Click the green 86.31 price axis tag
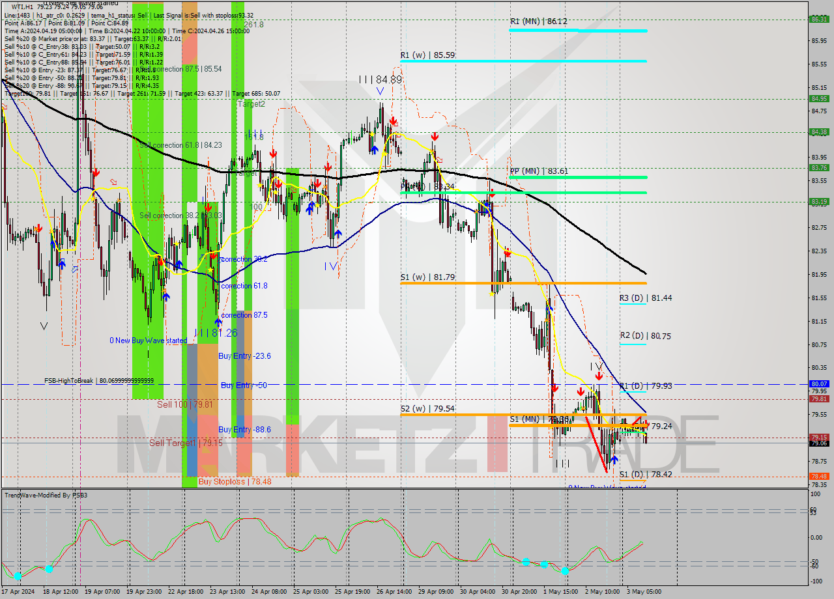Viewport: 834px width, 599px height. pos(818,19)
